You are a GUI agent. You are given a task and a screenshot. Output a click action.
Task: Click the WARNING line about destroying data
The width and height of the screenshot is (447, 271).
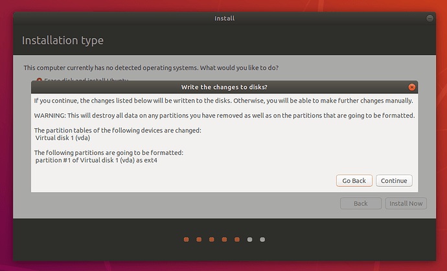point(224,115)
